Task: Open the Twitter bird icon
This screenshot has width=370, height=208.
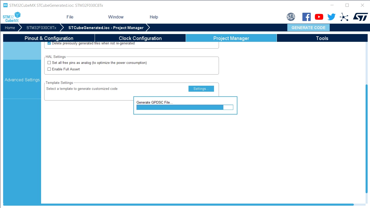Action: 331,17
